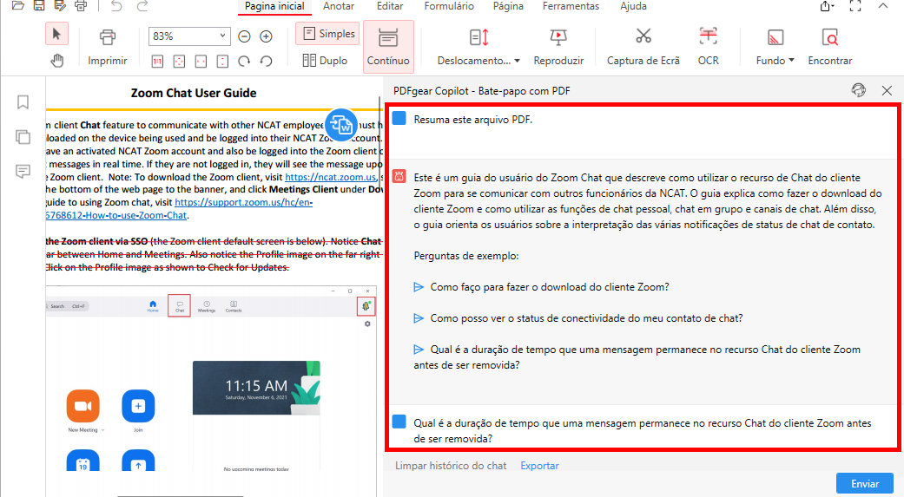Click the share icon at top right
This screenshot has width=904, height=497.
[826, 6]
